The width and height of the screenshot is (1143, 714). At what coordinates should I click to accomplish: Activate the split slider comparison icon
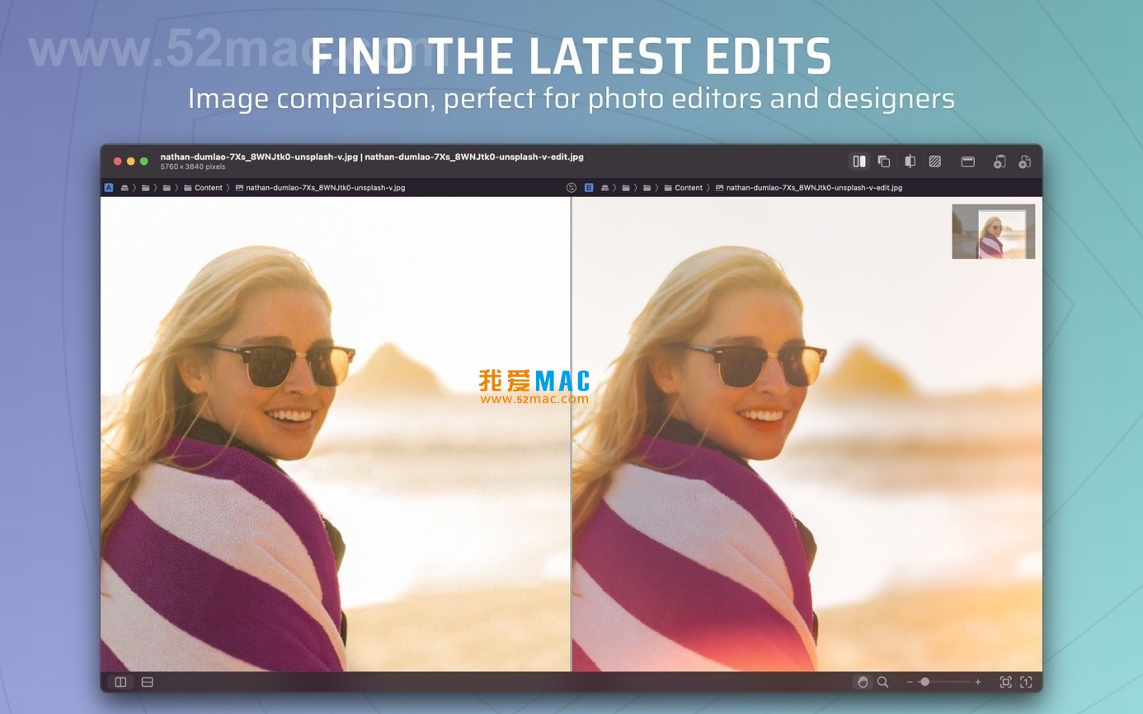910,162
